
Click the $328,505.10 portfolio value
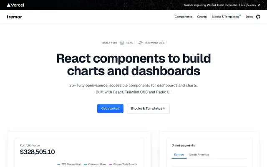[x=37, y=152]
